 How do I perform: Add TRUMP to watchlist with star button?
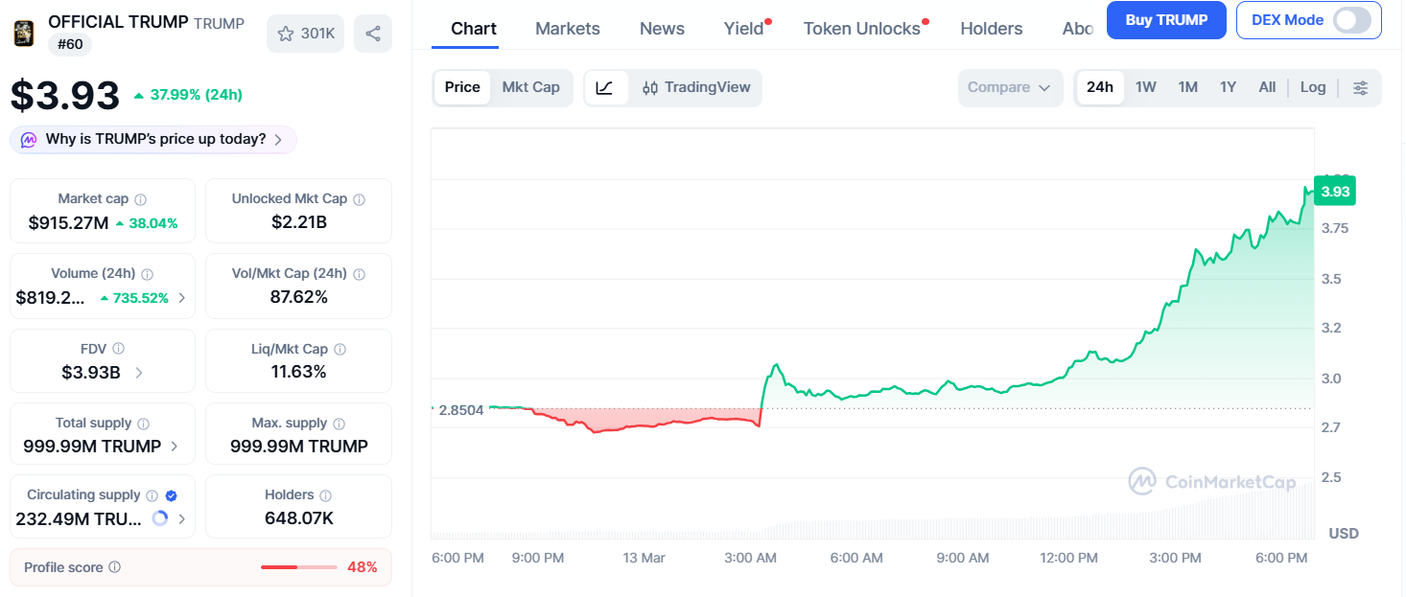pos(305,34)
